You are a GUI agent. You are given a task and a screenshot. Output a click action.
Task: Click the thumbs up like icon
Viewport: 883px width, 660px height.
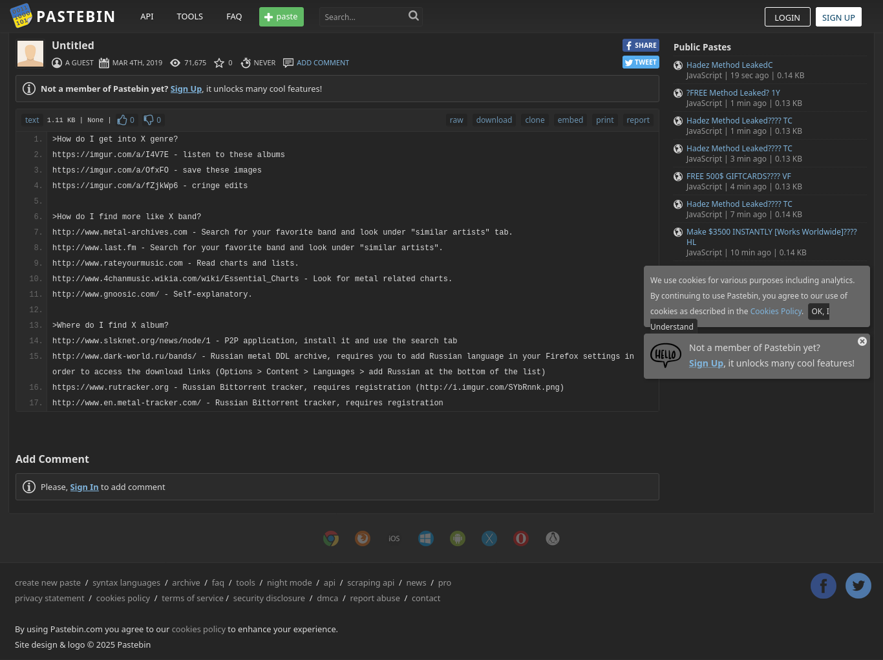(122, 120)
